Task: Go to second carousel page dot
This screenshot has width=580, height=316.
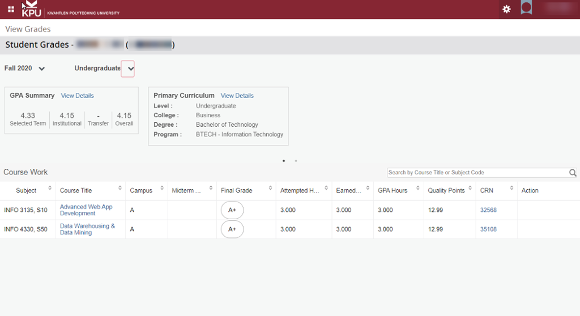Action: [296, 161]
